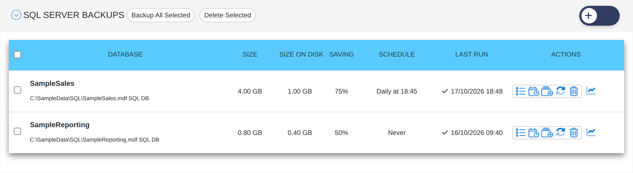The image size is (633, 173).
Task: Click the Delete Selected button
Action: click(228, 15)
